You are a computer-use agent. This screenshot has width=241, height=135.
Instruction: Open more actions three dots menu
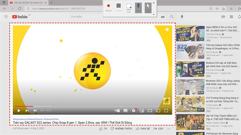pyautogui.click(x=169, y=129)
